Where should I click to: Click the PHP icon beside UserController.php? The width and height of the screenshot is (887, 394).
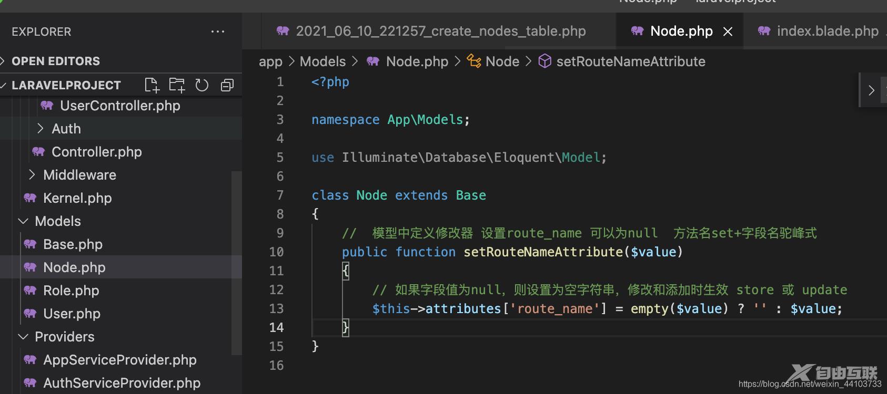[x=47, y=106]
